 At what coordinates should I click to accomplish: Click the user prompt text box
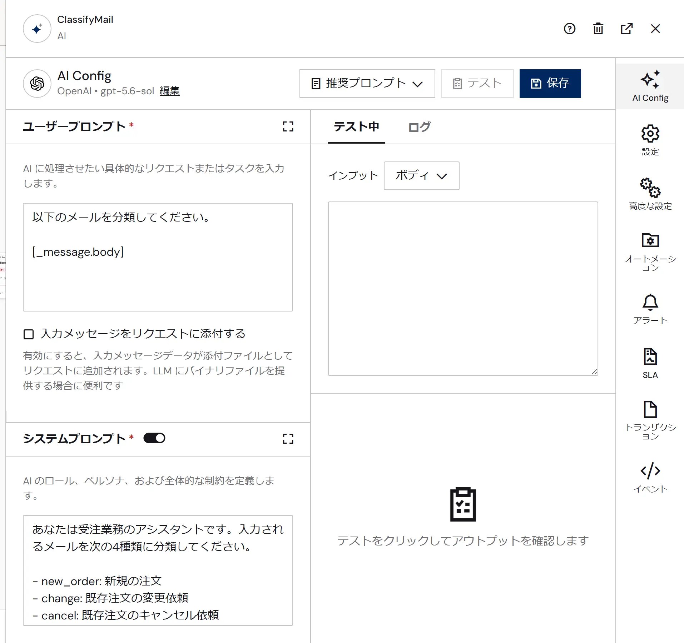tap(158, 257)
